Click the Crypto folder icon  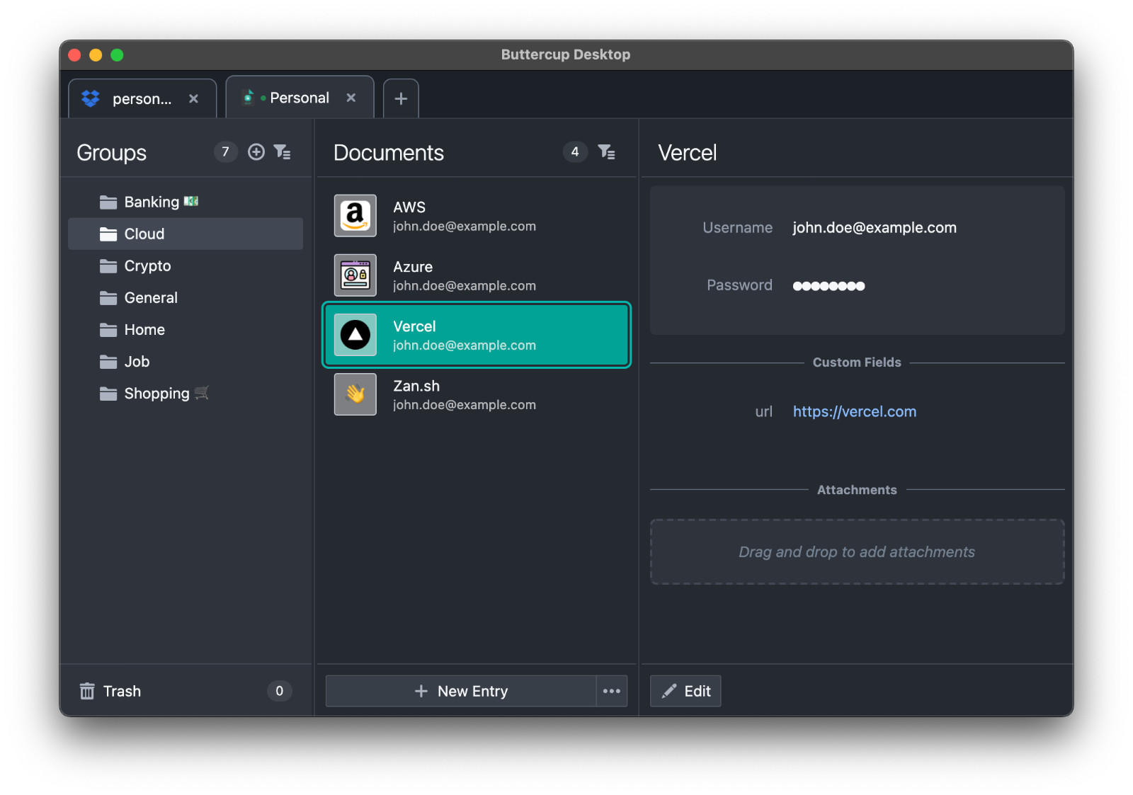click(x=108, y=266)
